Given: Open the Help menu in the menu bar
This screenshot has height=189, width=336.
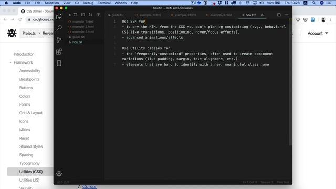Looking at the screenshot, I should (x=134, y=3).
